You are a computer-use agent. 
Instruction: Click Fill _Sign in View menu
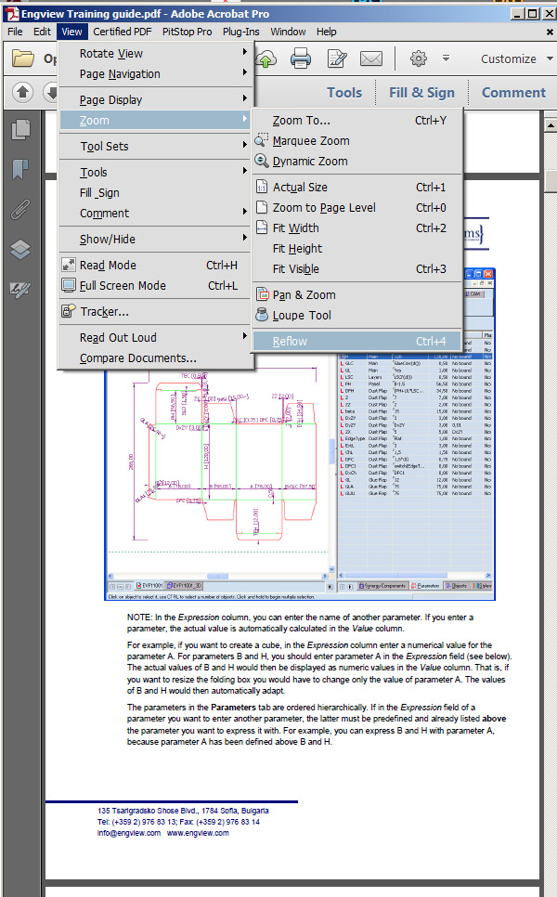pyautogui.click(x=154, y=193)
